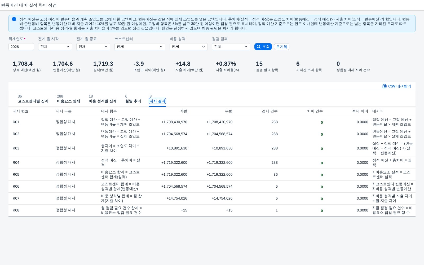Select the 대사 결과 tab

pos(157,101)
